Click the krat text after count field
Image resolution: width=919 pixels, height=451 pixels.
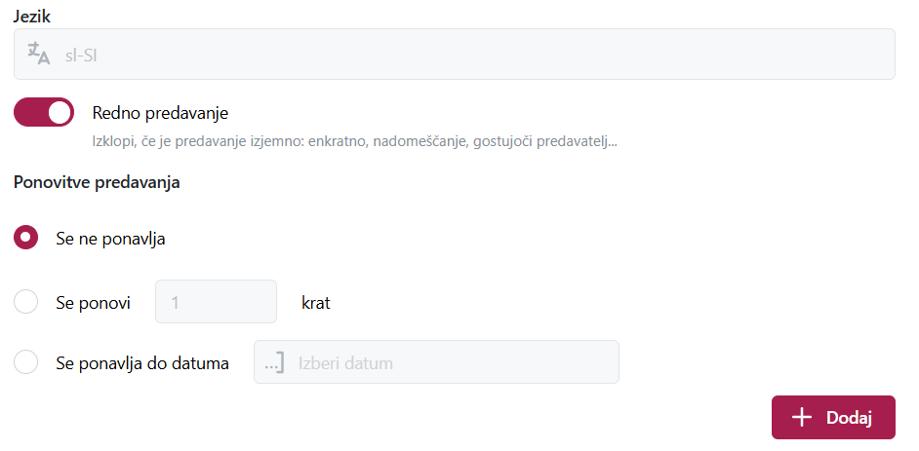pyautogui.click(x=316, y=303)
